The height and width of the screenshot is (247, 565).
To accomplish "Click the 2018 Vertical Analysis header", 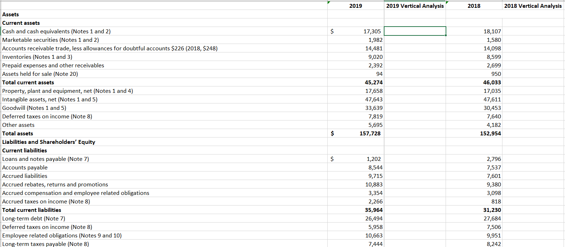I will (x=533, y=6).
